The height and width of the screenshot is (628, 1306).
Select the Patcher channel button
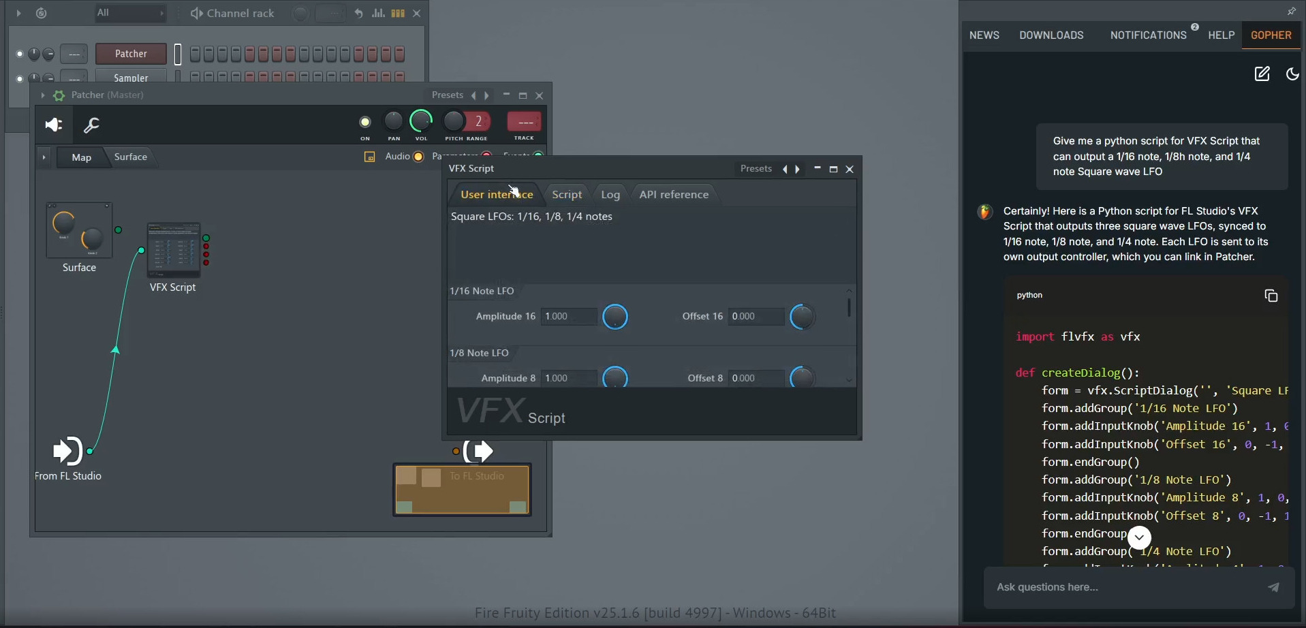coord(131,54)
